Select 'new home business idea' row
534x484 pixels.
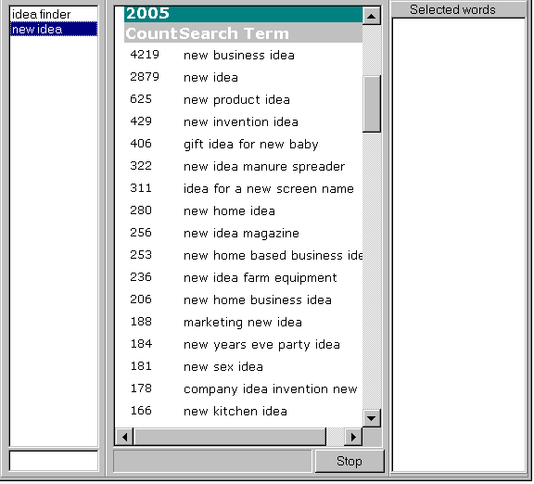coord(258,300)
